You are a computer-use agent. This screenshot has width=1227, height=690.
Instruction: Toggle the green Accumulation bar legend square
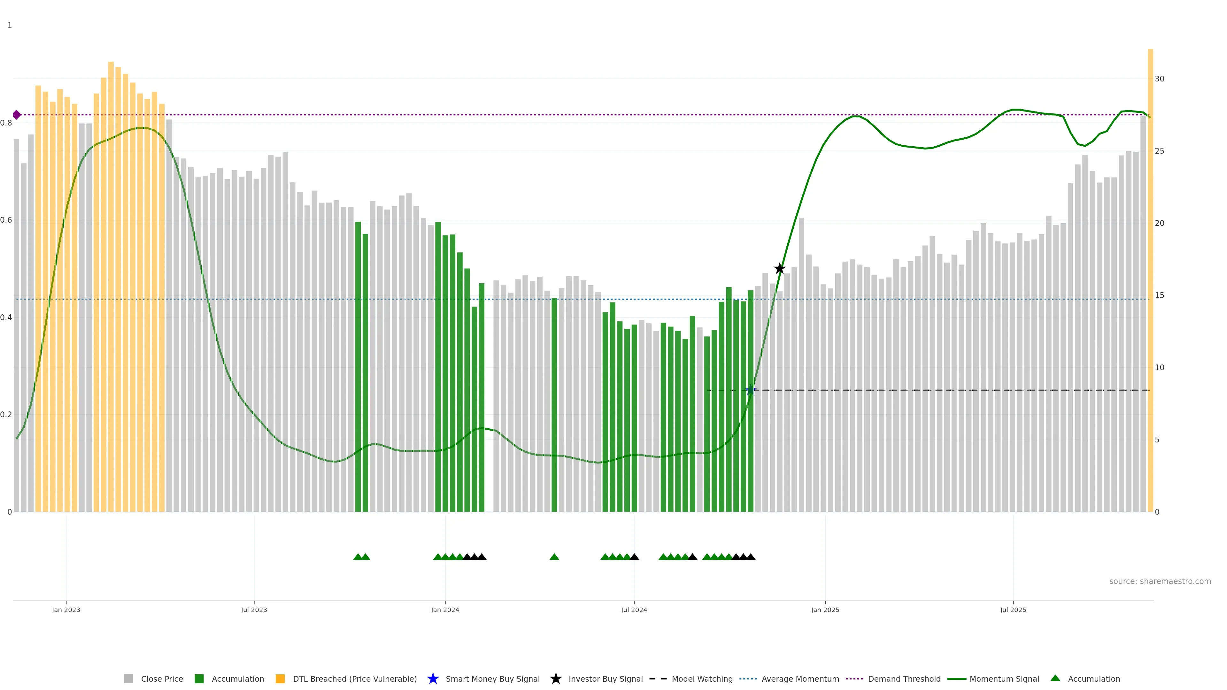pyautogui.click(x=199, y=678)
